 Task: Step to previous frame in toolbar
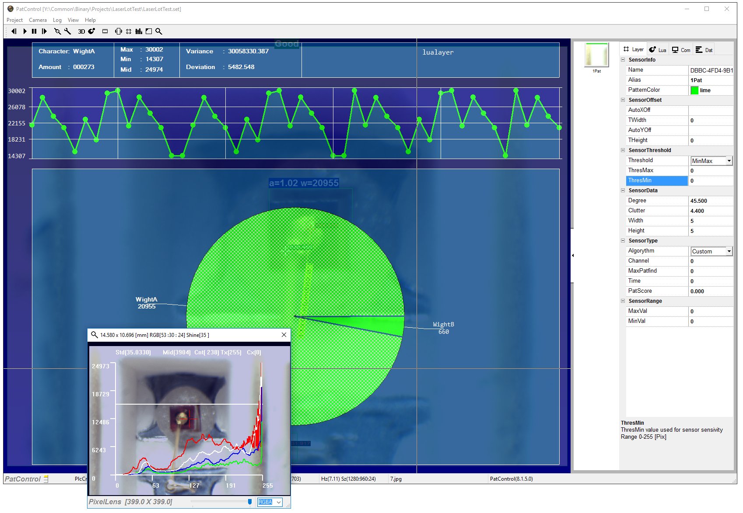(x=14, y=31)
